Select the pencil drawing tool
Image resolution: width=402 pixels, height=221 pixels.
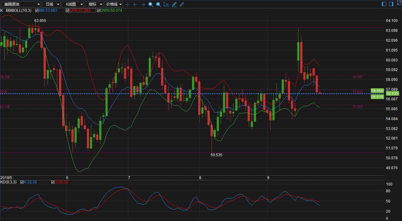point(174,4)
